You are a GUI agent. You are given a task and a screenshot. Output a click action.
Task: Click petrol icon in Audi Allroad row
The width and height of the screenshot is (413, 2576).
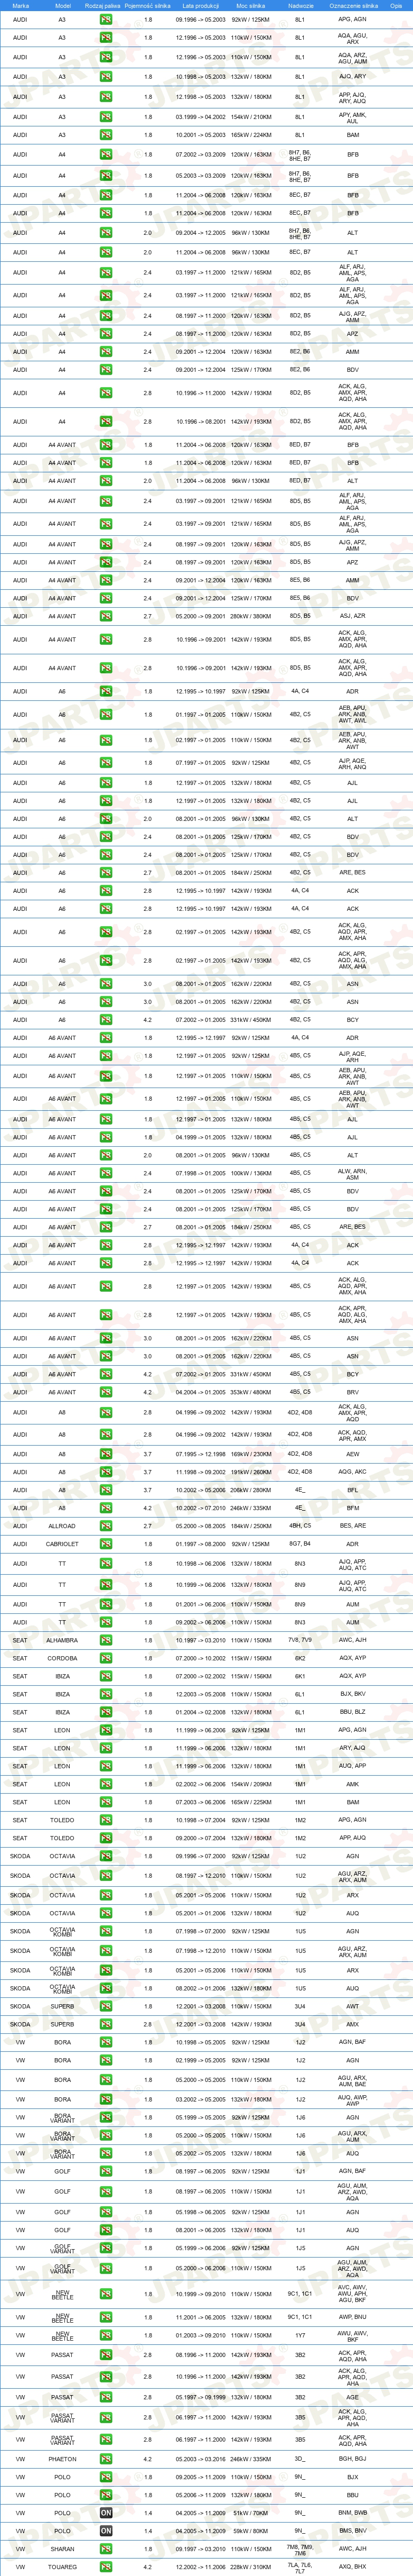point(106,1526)
